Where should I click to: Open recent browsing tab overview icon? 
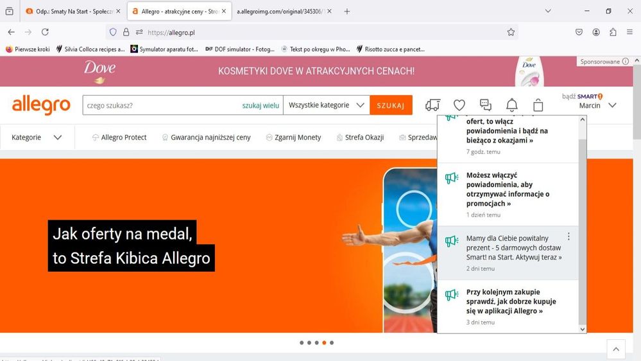(10, 12)
